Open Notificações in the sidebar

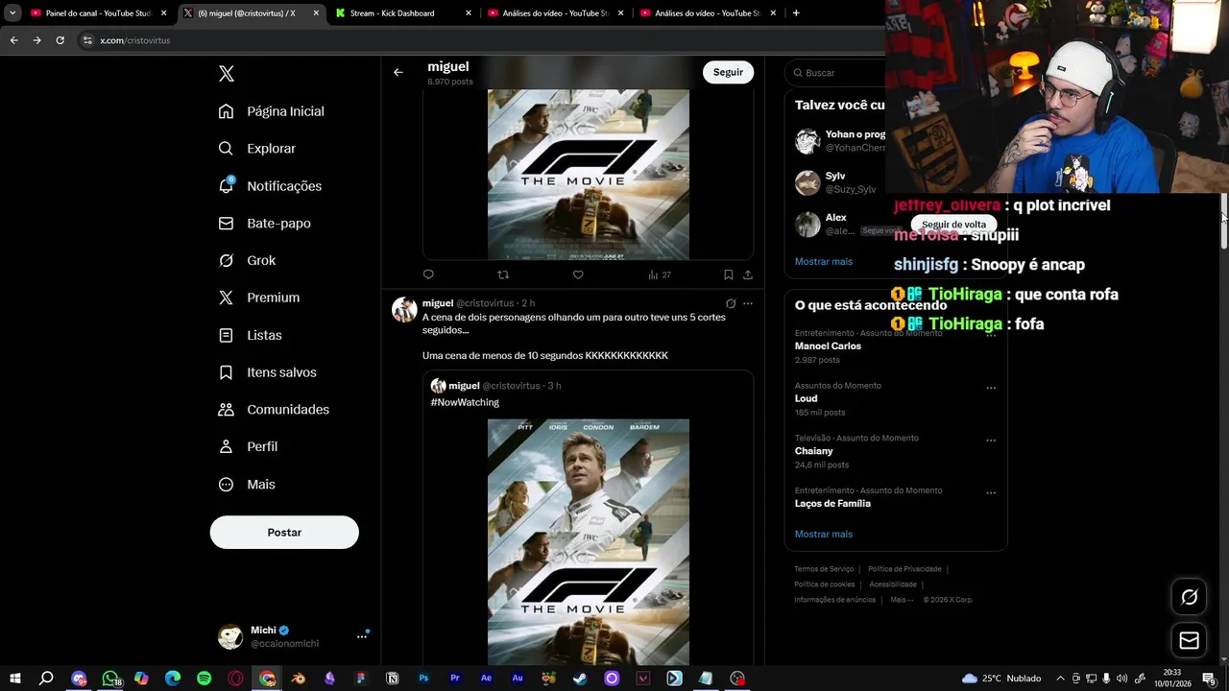pyautogui.click(x=271, y=186)
